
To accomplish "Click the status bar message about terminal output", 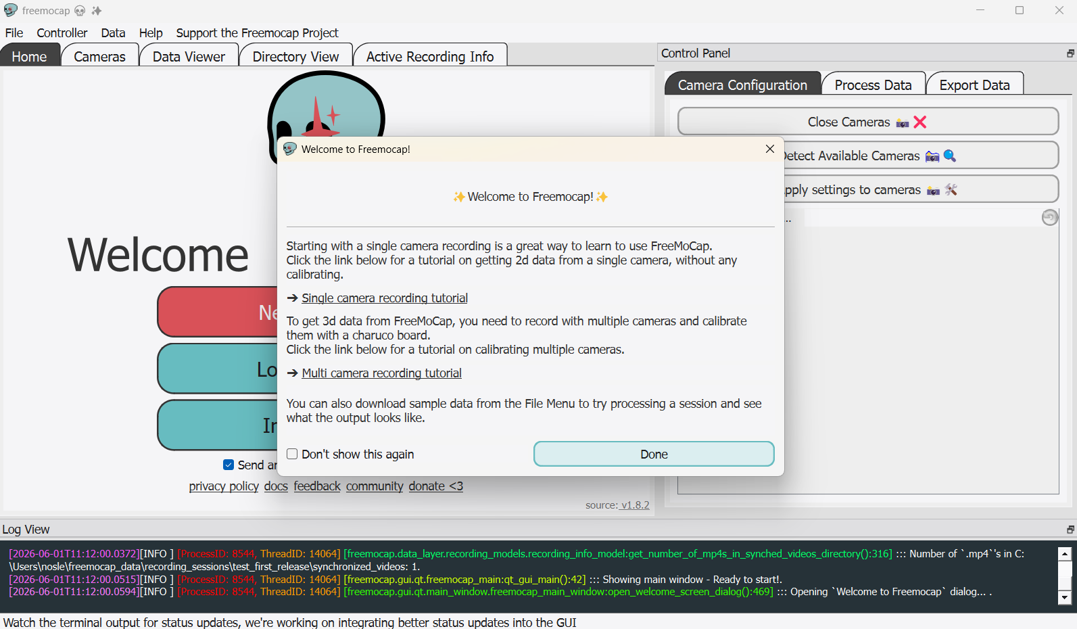I will pyautogui.click(x=290, y=622).
